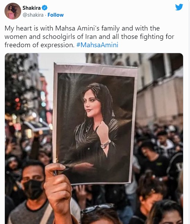This screenshot has height=224, width=190.
Task: Open the #MahsaAmini hashtag
Action: pos(97,45)
